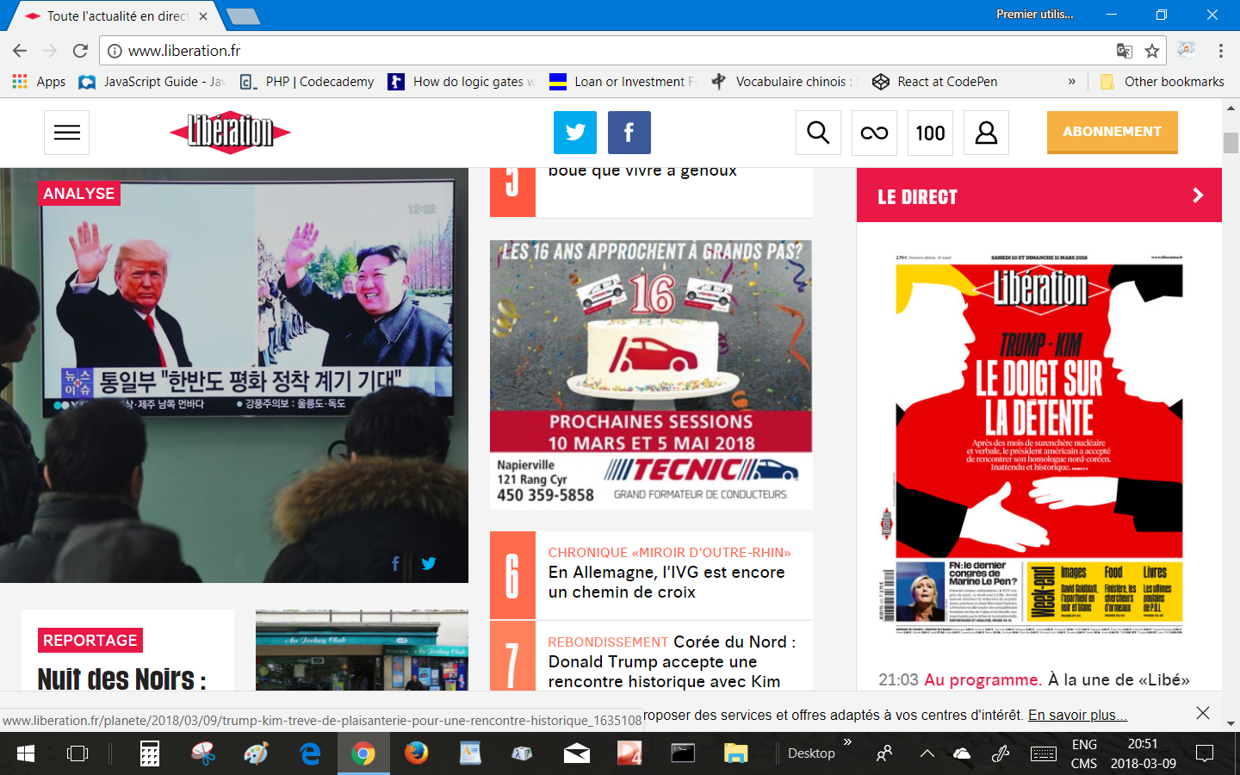Open the user account icon
Image resolution: width=1240 pixels, height=775 pixels.
click(x=986, y=133)
